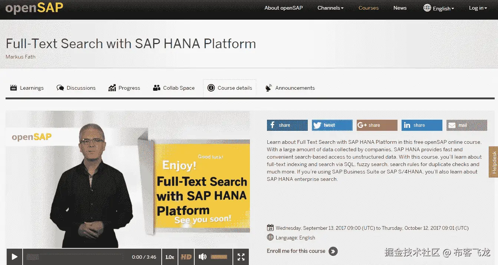498x265 pixels.
Task: Click the Learnings clapperboard icon
Action: tap(14, 88)
